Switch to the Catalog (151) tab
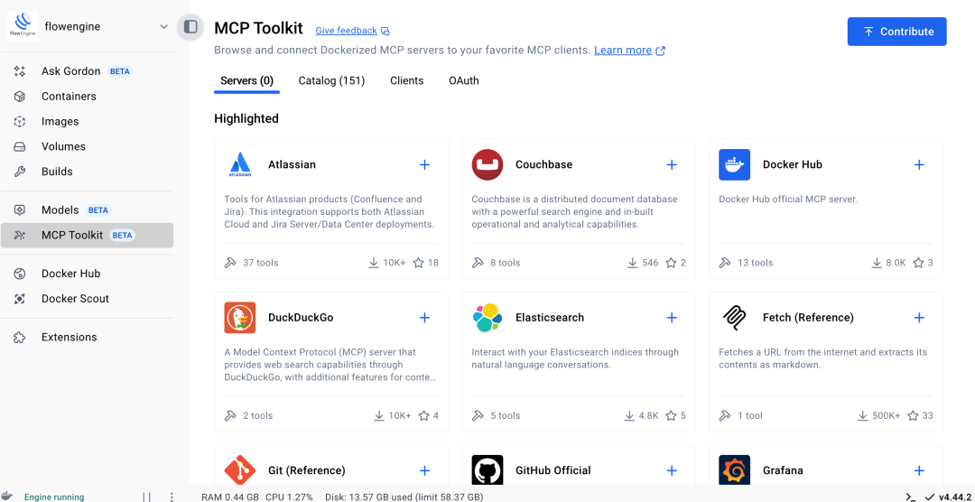 click(x=331, y=81)
